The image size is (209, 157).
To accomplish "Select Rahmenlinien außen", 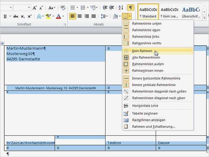I will 157,64.
